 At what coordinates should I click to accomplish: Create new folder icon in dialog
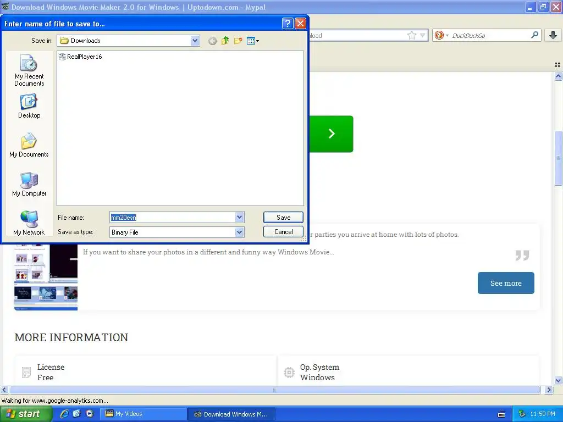coord(238,41)
